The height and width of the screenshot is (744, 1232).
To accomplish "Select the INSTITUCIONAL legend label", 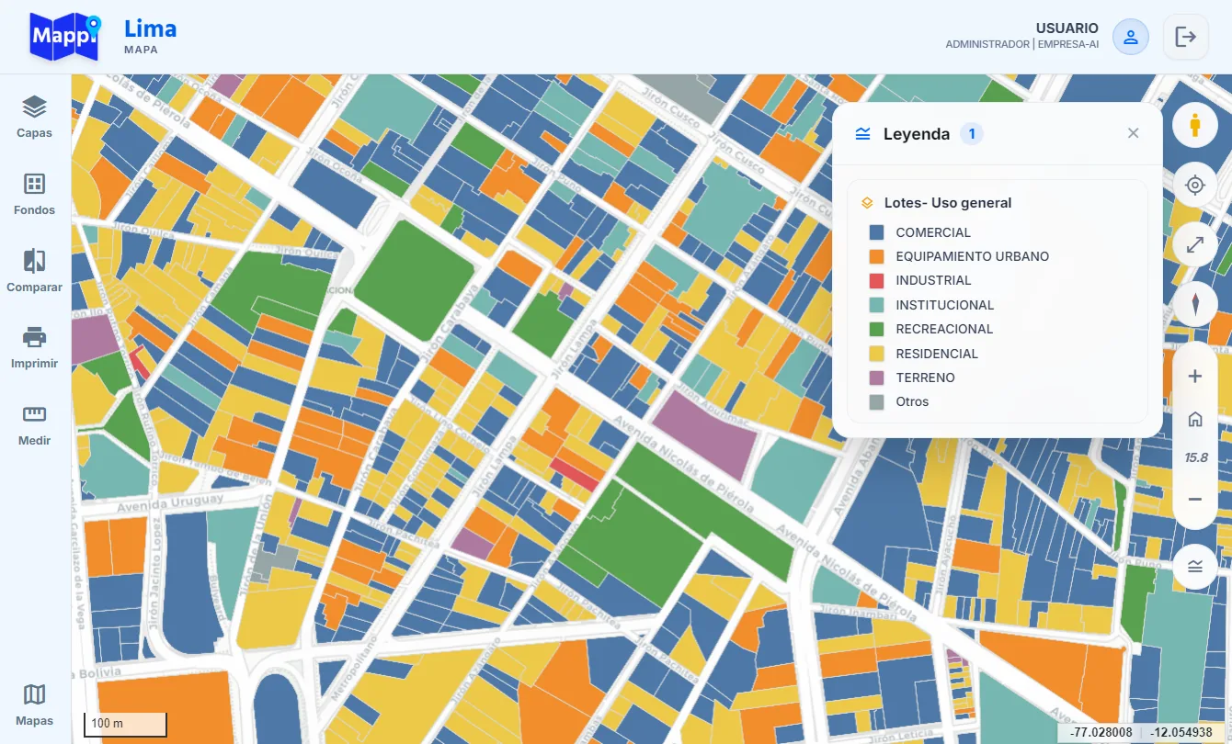I will (x=945, y=305).
